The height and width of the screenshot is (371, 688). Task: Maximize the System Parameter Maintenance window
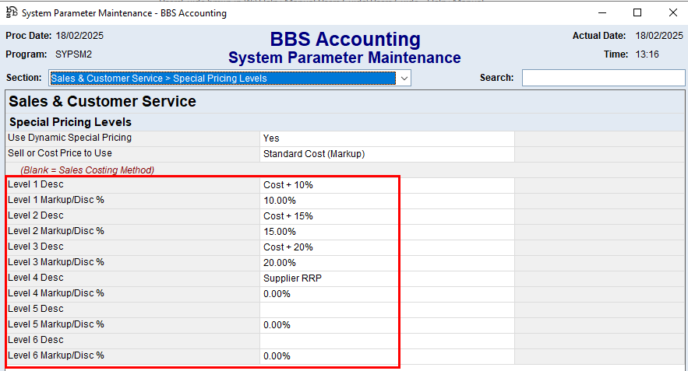[637, 12]
